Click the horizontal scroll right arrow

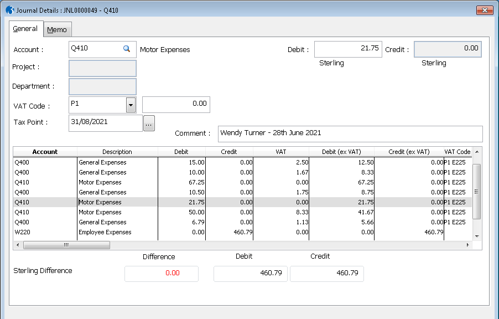coord(468,245)
